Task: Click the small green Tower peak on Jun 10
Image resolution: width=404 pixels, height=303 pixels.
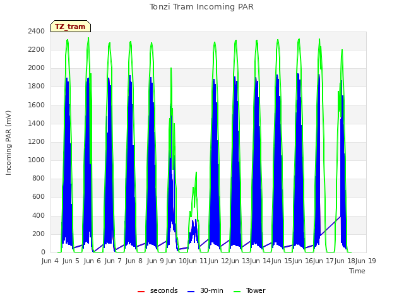Action: point(196,172)
